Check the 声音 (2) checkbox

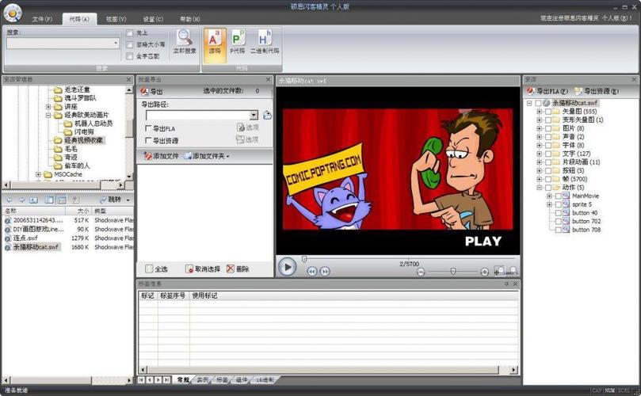point(548,137)
